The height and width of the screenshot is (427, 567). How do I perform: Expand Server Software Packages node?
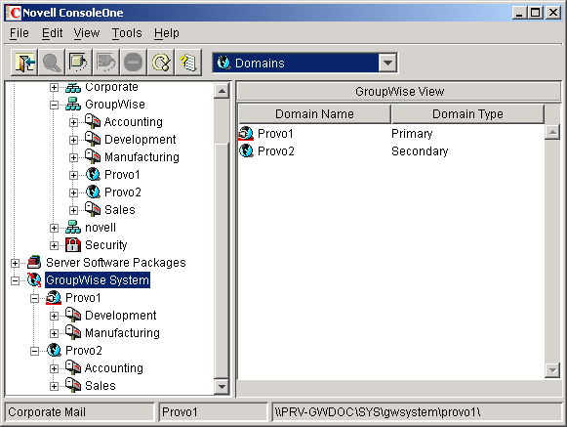pyautogui.click(x=15, y=263)
